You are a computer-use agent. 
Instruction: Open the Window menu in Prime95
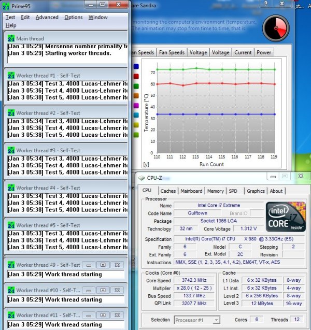(98, 17)
